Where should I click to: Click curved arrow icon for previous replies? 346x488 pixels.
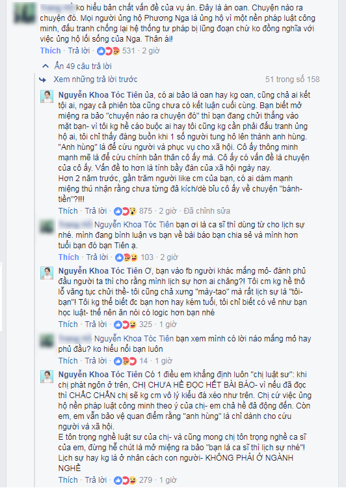[x=43, y=80]
